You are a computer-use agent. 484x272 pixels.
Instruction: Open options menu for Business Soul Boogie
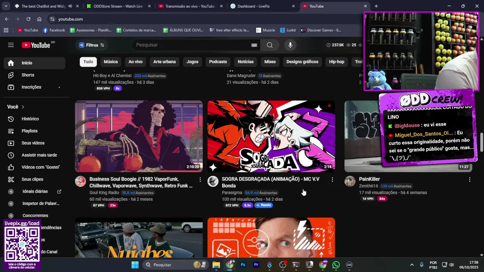point(200,179)
